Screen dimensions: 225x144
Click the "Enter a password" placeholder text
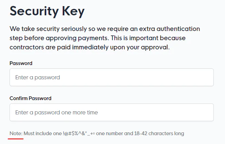pos(37,78)
